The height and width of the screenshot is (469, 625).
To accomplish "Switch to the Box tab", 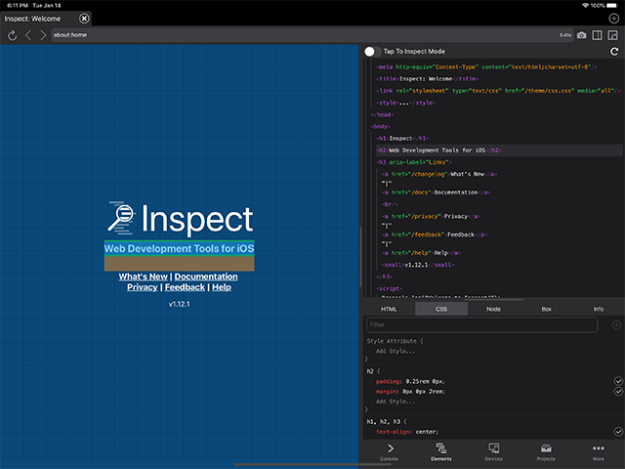I will (x=547, y=309).
